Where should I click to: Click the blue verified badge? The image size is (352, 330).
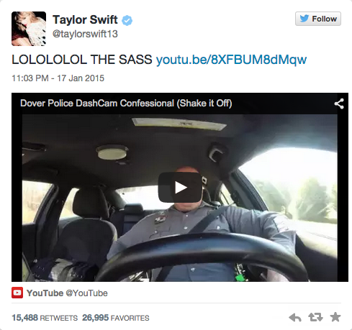coord(127,21)
